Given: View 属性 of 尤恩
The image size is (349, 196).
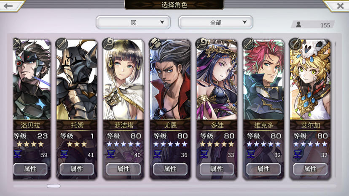Looking at the screenshot, I should pos(170,169).
